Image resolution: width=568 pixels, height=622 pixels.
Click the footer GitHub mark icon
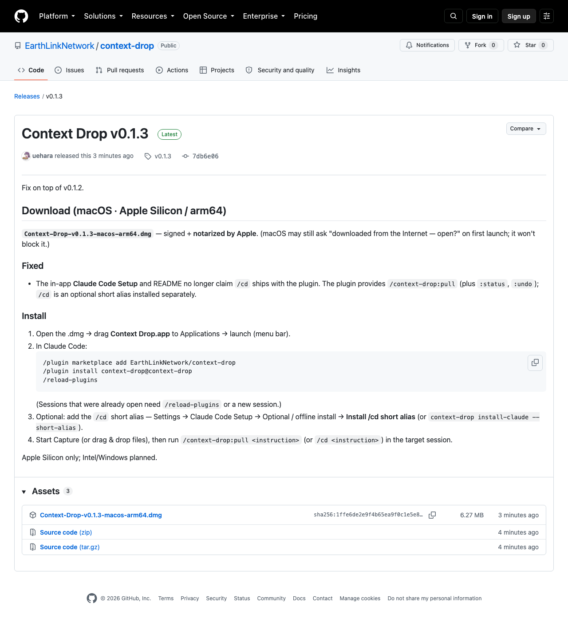tap(92, 598)
